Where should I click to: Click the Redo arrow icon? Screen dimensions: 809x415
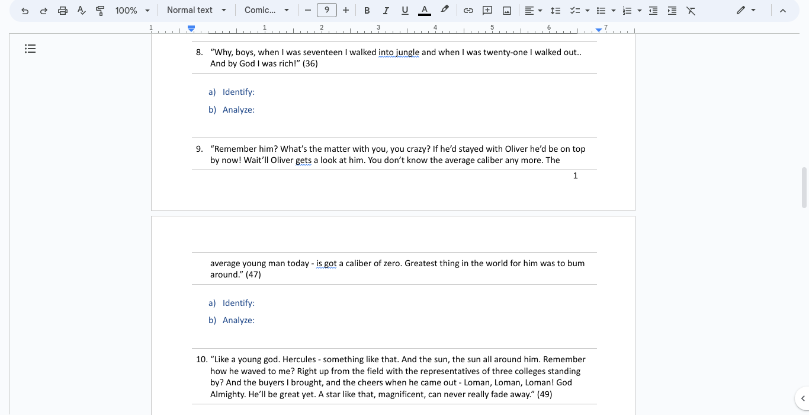coord(44,11)
